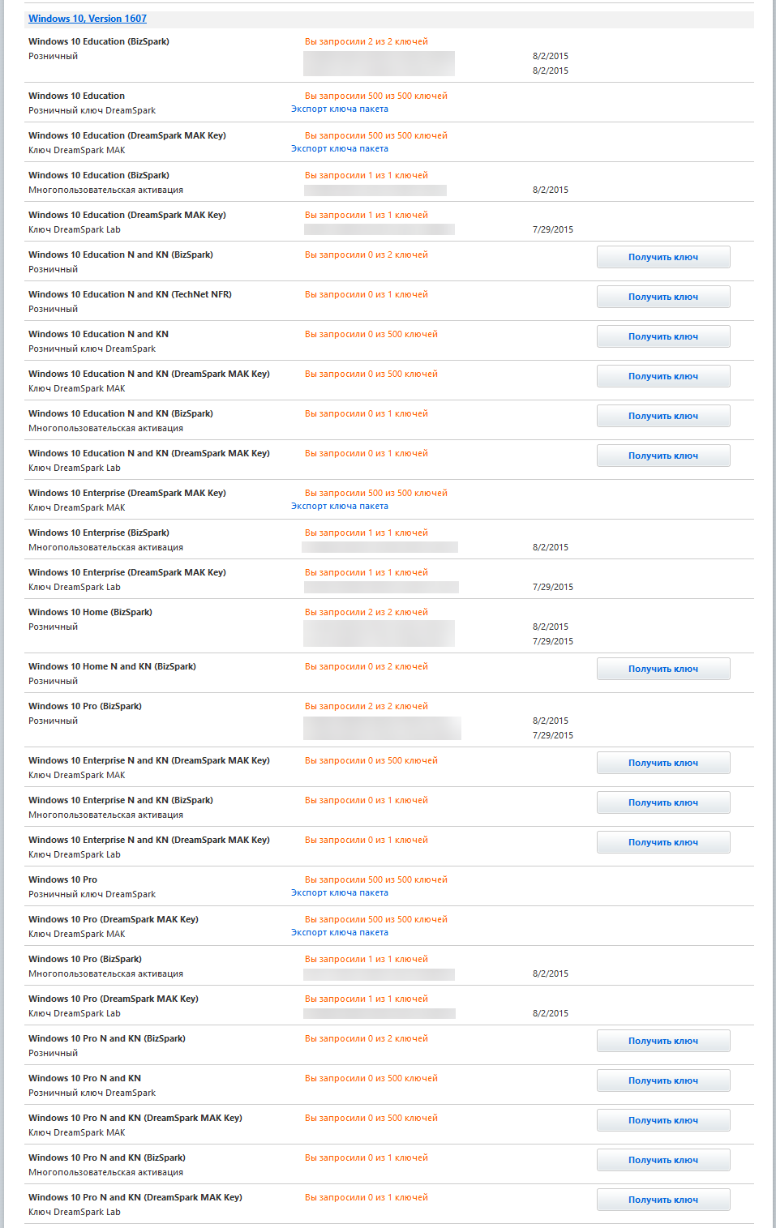
Task: Get key for Education N and KN Ключ DreamSpark MAK
Action: pos(662,376)
